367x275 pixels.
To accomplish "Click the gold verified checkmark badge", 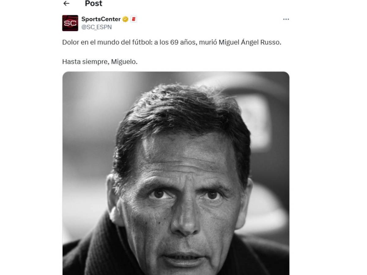I will 125,19.
